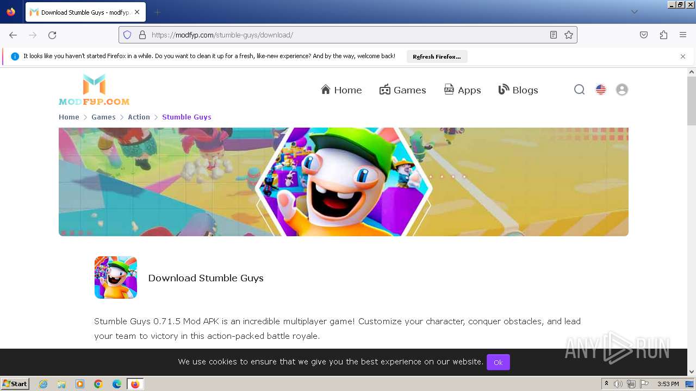The width and height of the screenshot is (696, 391).
Task: Click the 3:53 PM clock
Action: 668,384
